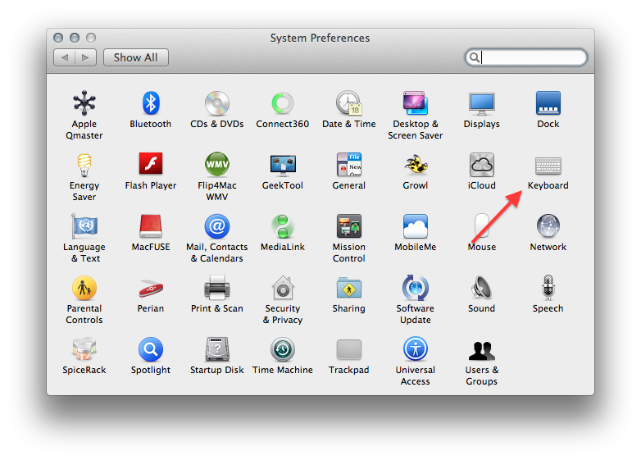The width and height of the screenshot is (641, 460).
Task: Open Trackpad preferences
Action: pyautogui.click(x=348, y=349)
